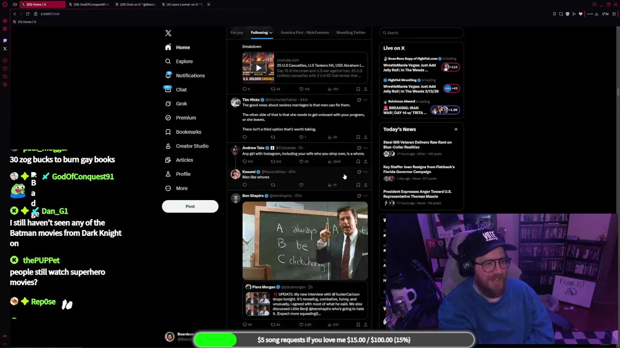This screenshot has height=348, width=620.
Task: Like Tim Hicks's post
Action: coord(301,137)
